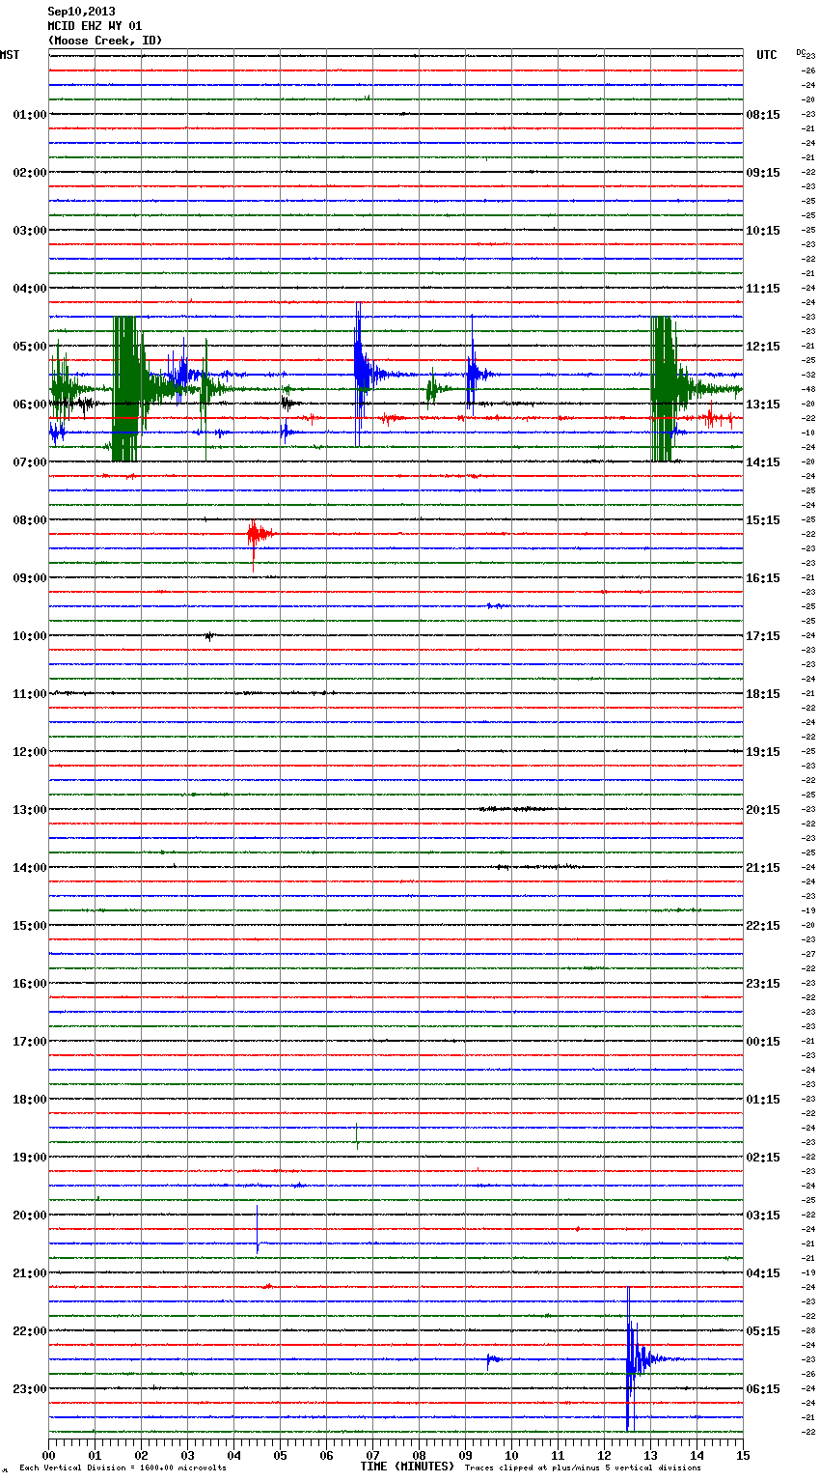Screen dimensions: 820x1481
Task: Click the 15:15 UTC time label
Action: (763, 519)
